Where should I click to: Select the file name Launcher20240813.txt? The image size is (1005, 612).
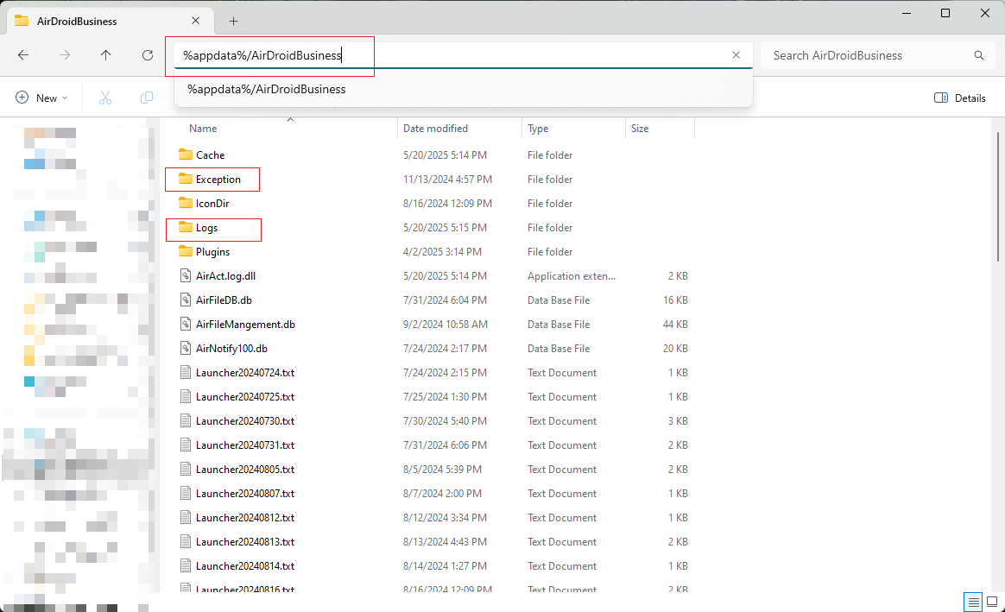[x=245, y=541]
